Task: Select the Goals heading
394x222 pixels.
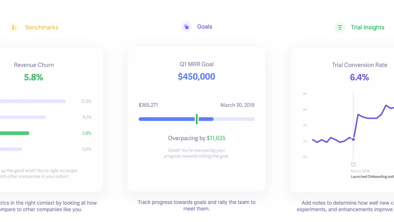Action: [x=205, y=27]
